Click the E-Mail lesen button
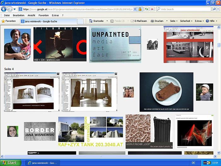The width and height of the screenshot is (221, 166). click(x=139, y=21)
